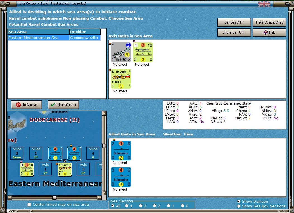Click the Weather: Fine label
The image size is (294, 213).
(178, 134)
